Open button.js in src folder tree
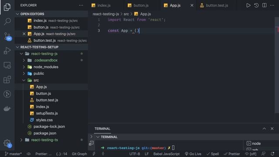Image resolution: width=279 pixels, height=157 pixels. tap(51, 93)
